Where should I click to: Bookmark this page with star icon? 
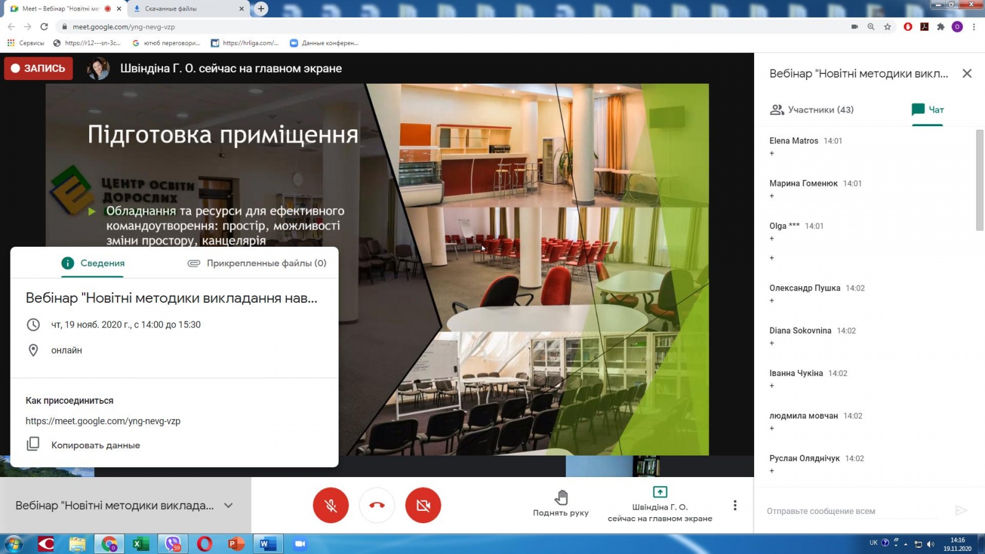[887, 26]
